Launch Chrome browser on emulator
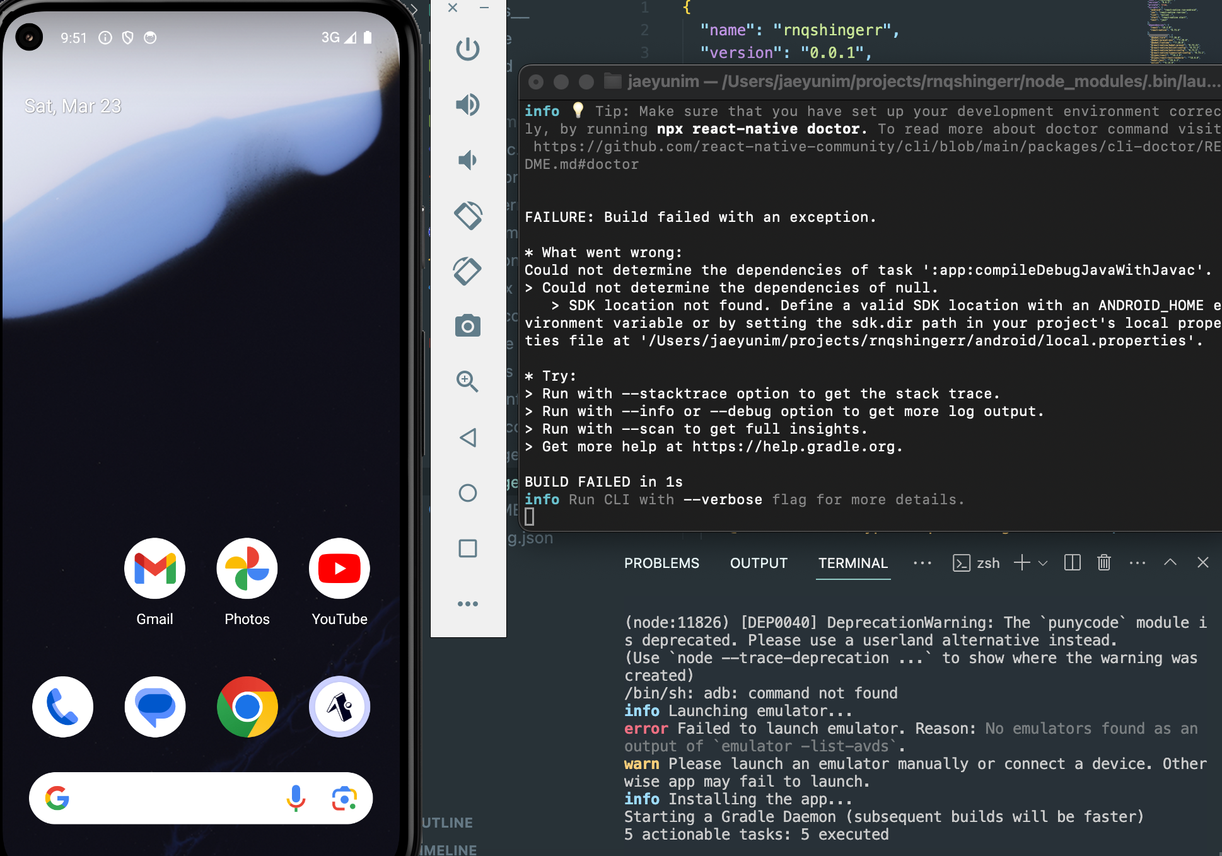1222x856 pixels. 247,707
